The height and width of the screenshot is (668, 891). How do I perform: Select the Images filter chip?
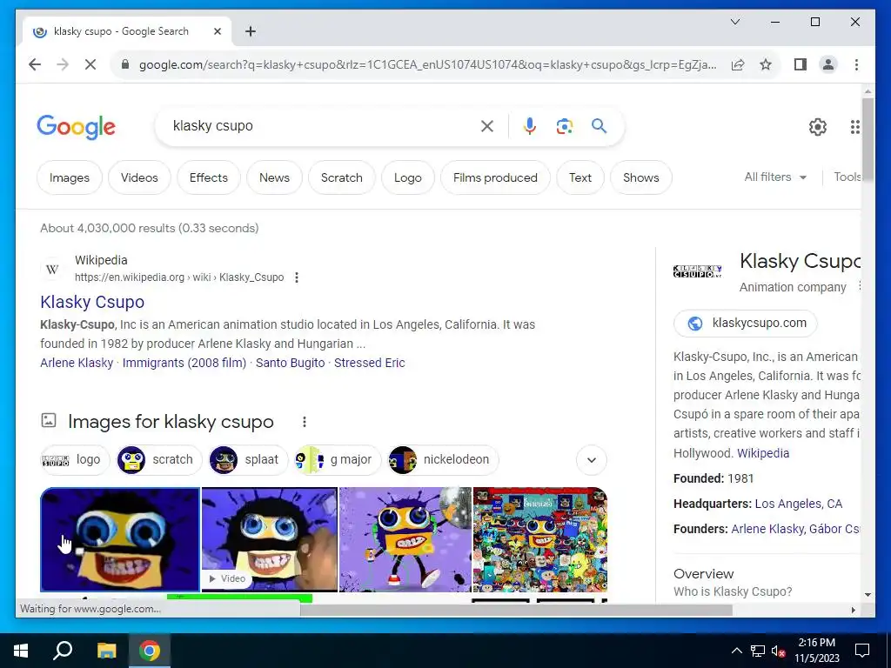click(70, 177)
